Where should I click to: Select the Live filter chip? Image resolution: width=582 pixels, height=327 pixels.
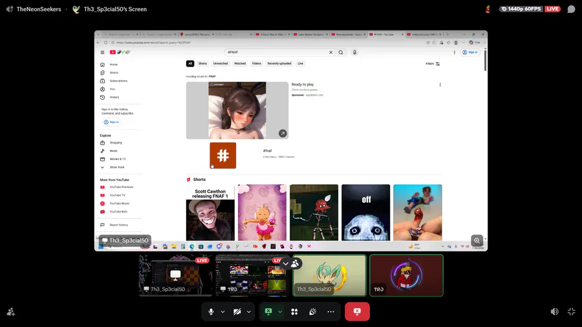tap(300, 63)
